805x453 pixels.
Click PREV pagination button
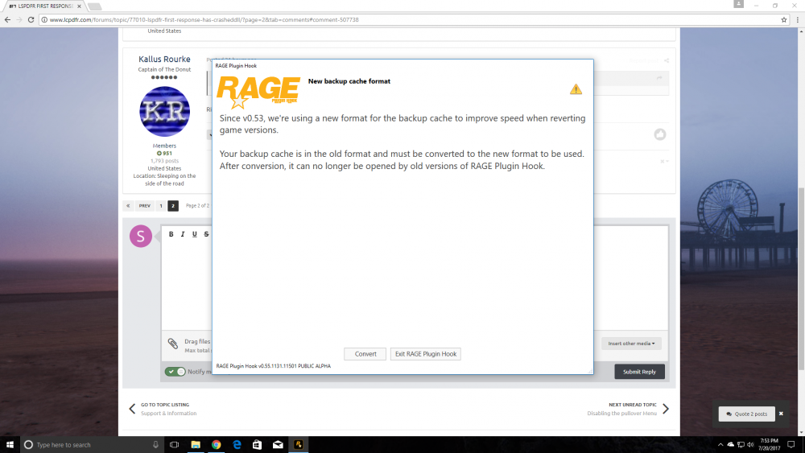tap(145, 206)
